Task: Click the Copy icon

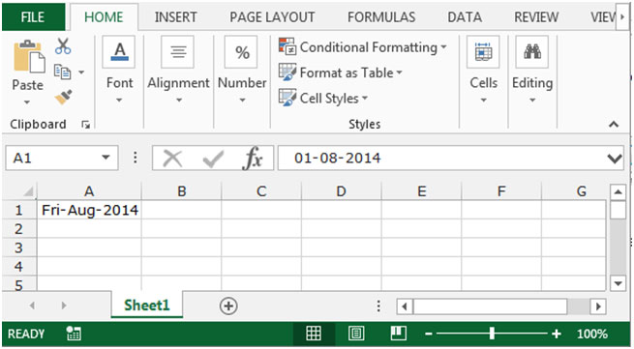Action: tap(63, 72)
